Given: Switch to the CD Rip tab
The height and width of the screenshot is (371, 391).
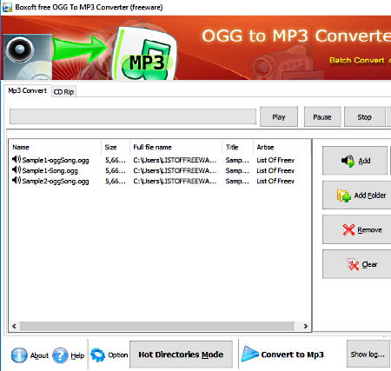Looking at the screenshot, I should [x=63, y=91].
